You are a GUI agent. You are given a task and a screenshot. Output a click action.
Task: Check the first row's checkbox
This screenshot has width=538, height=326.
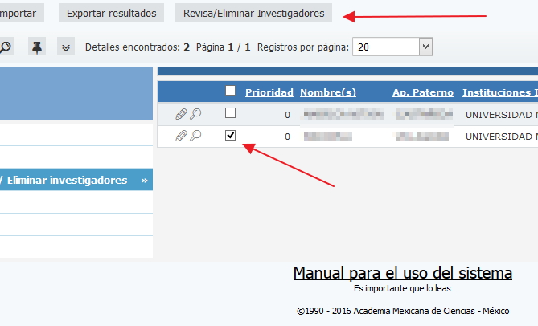[x=231, y=113]
